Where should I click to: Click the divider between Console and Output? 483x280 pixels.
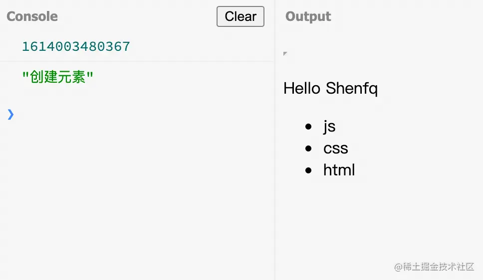coord(275,140)
